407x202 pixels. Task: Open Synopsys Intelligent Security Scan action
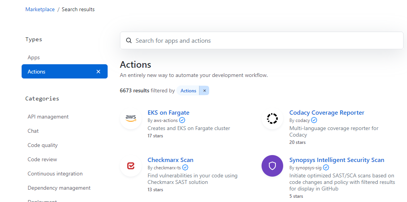click(x=337, y=160)
